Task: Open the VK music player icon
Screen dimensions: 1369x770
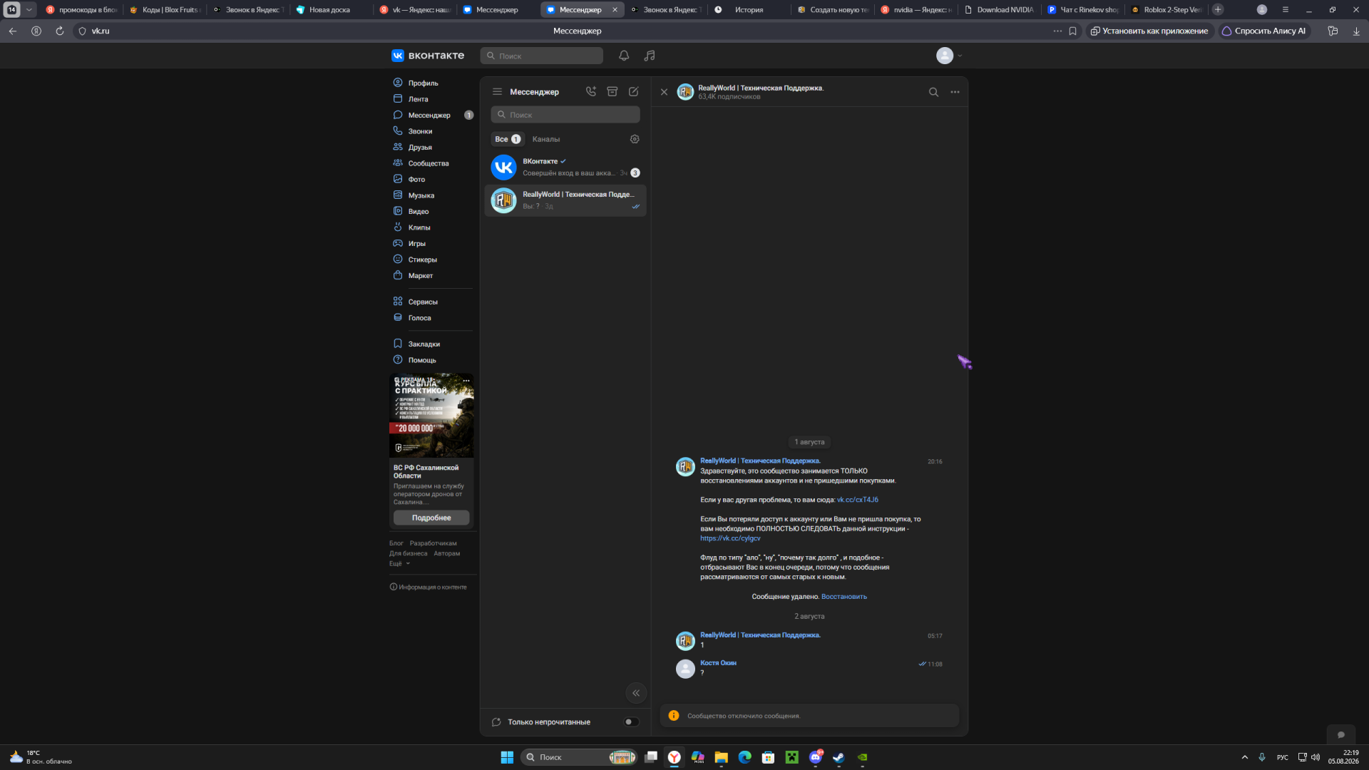Action: pyautogui.click(x=650, y=56)
